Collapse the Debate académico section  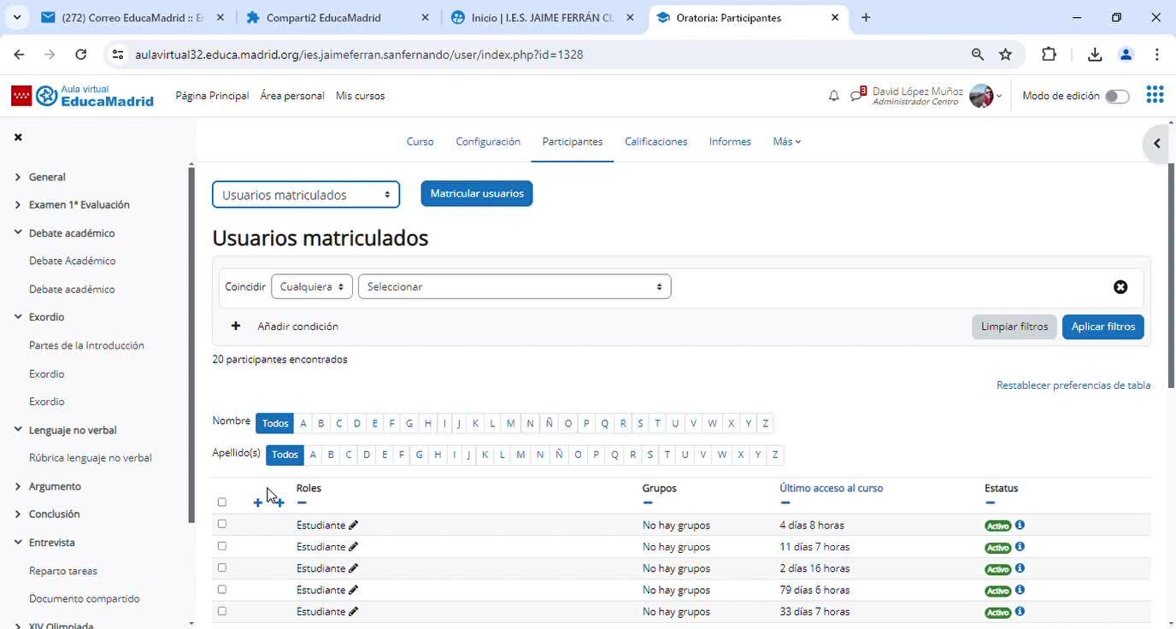pos(18,232)
